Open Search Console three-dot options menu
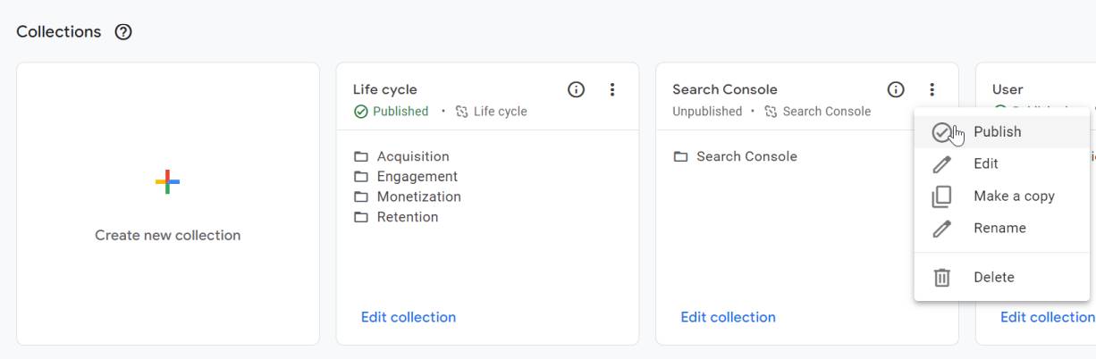 (932, 89)
